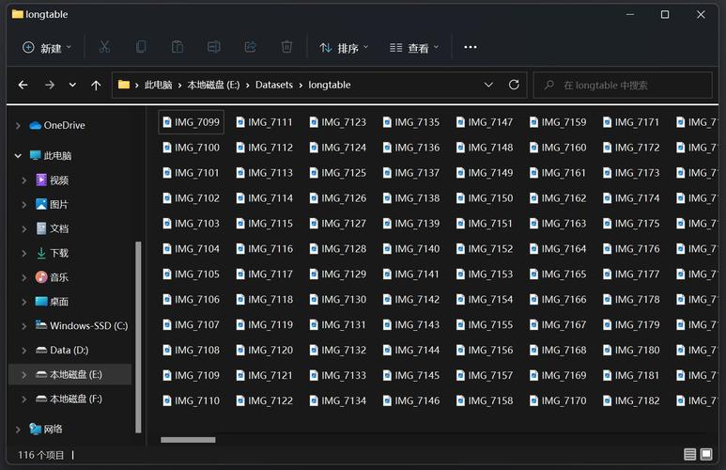Expand the 本地磁盘 (E:) tree chevron
This screenshot has width=726, height=470.
point(24,374)
